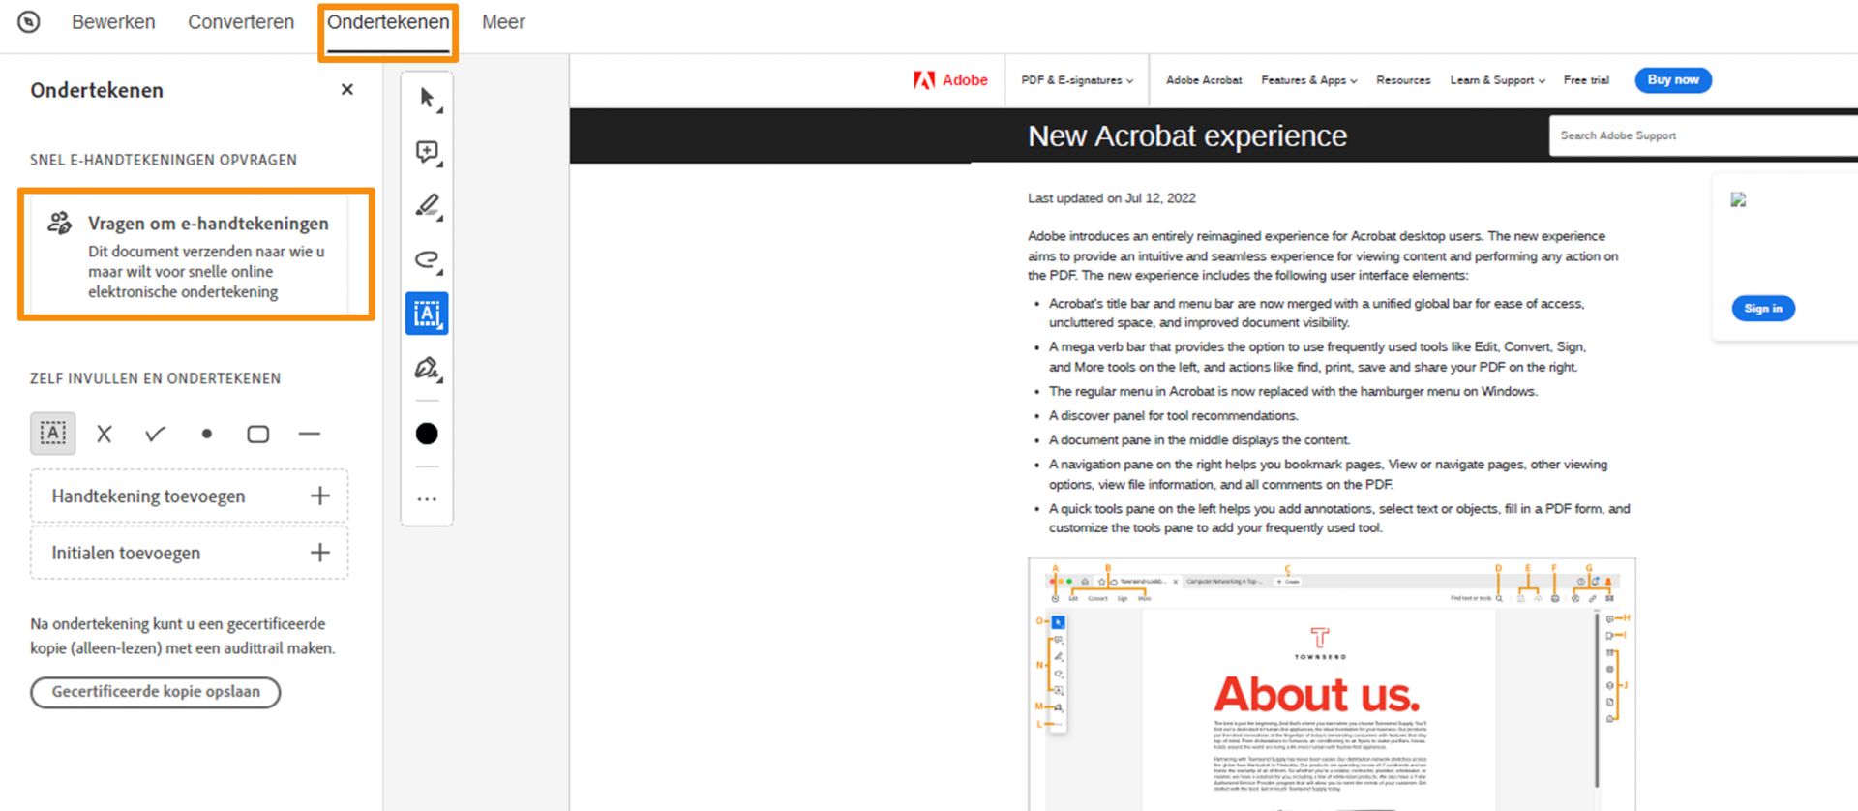Open the Resources nav link

pyautogui.click(x=1403, y=80)
